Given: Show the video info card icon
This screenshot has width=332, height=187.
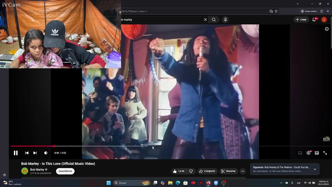Looking at the screenshot, I should point(327,29).
